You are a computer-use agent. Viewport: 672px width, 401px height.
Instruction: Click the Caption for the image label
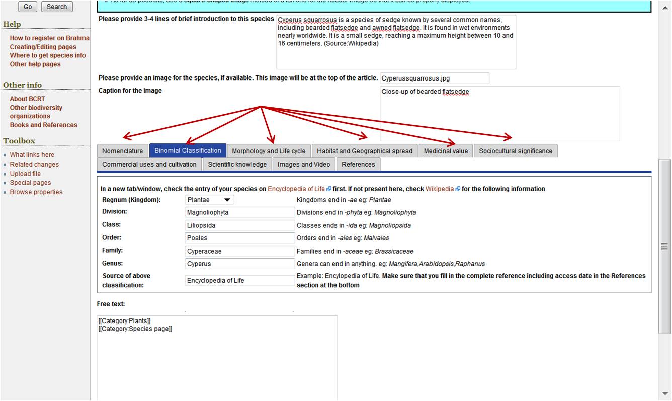pos(130,91)
